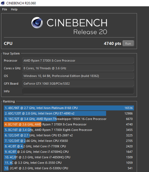The height and width of the screenshot is (172, 149).
Task: Select highlighted Ryzen 7 3700X ranking row
Action: pyautogui.click(x=69, y=124)
